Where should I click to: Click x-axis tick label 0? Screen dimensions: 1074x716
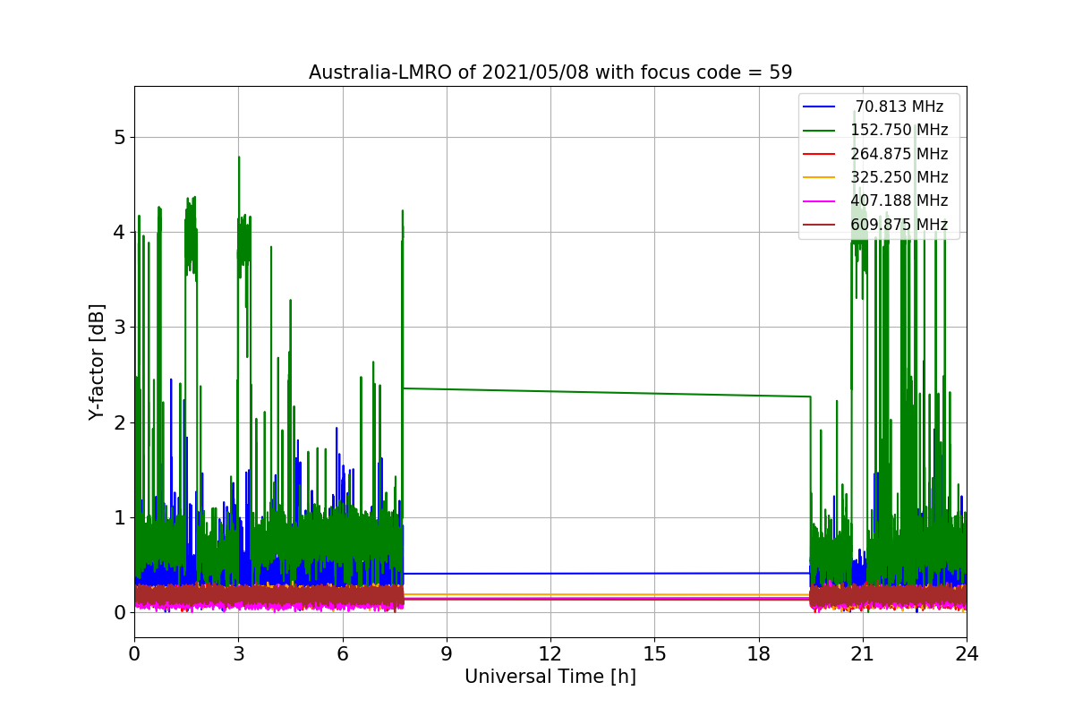pos(134,653)
